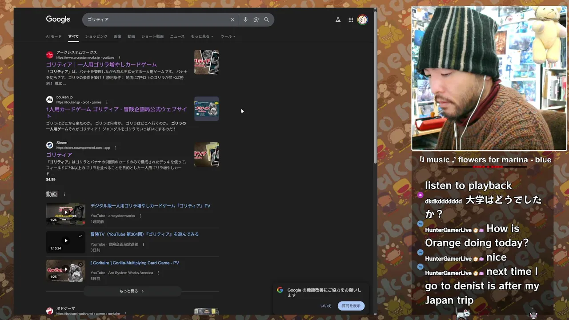
Task: Open the Steam ゴリティア result link
Action: click(x=59, y=155)
